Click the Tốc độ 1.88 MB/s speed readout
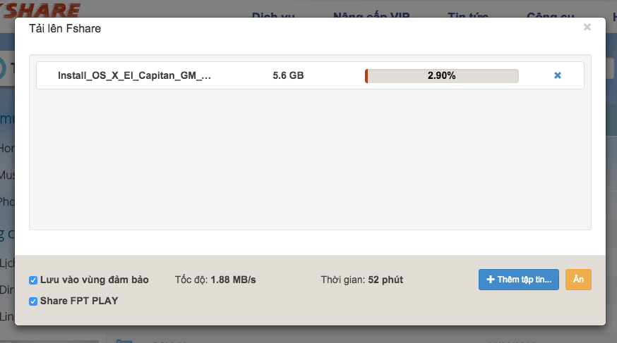The image size is (617, 343). click(215, 280)
